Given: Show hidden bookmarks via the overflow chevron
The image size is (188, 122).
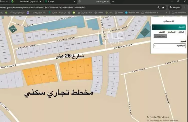Looking at the screenshot, I should pos(166,12).
